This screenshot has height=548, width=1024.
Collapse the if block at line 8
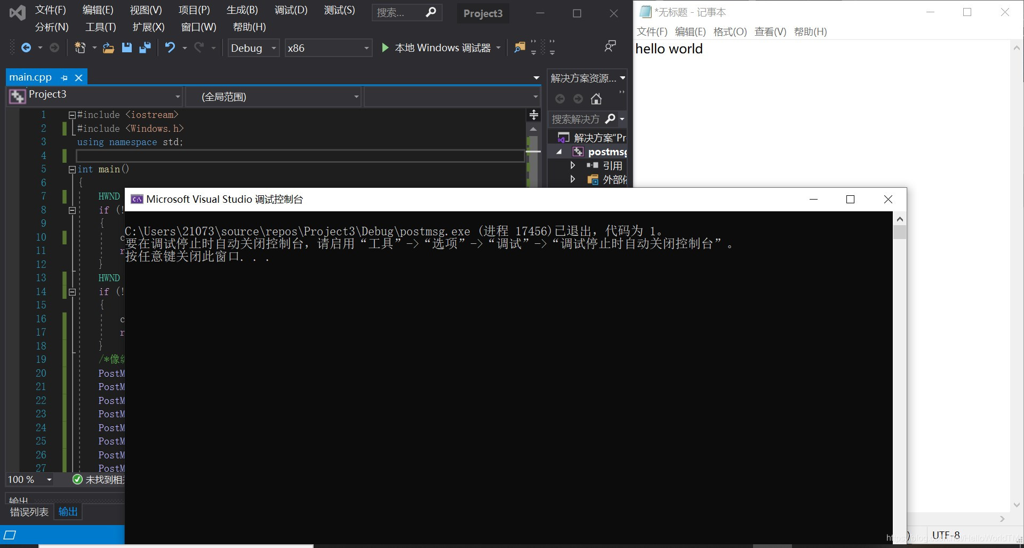(x=72, y=210)
